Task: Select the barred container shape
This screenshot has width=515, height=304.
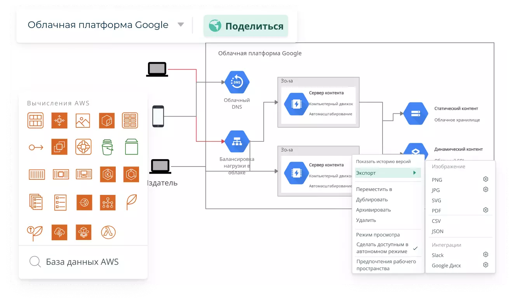Action: (x=37, y=174)
